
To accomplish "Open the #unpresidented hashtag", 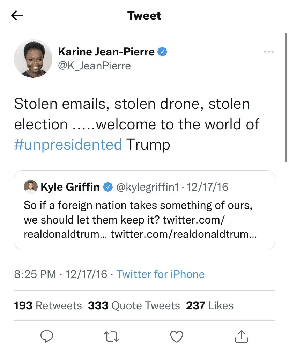I will pyautogui.click(x=68, y=144).
